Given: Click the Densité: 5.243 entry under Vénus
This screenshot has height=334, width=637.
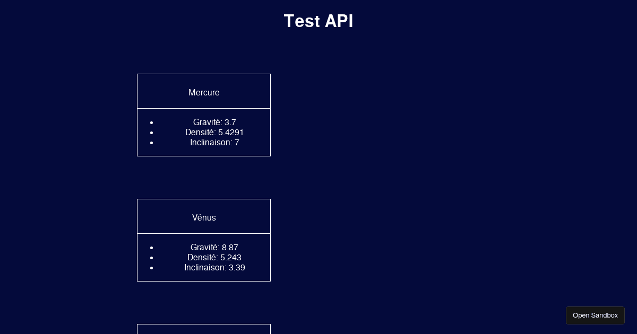Looking at the screenshot, I should pyautogui.click(x=214, y=258).
